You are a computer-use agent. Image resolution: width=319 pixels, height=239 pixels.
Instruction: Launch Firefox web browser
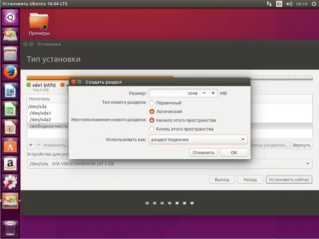click(x=10, y=72)
